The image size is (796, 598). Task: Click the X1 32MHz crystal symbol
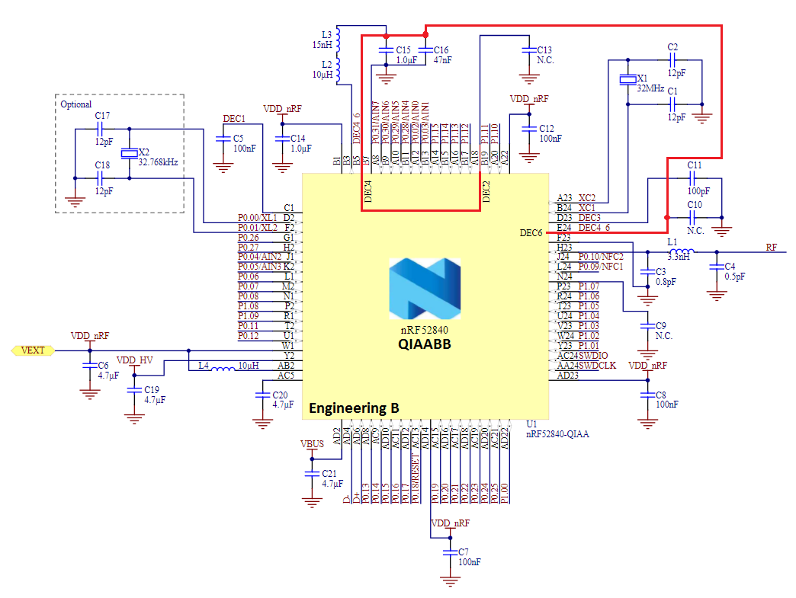click(x=628, y=80)
